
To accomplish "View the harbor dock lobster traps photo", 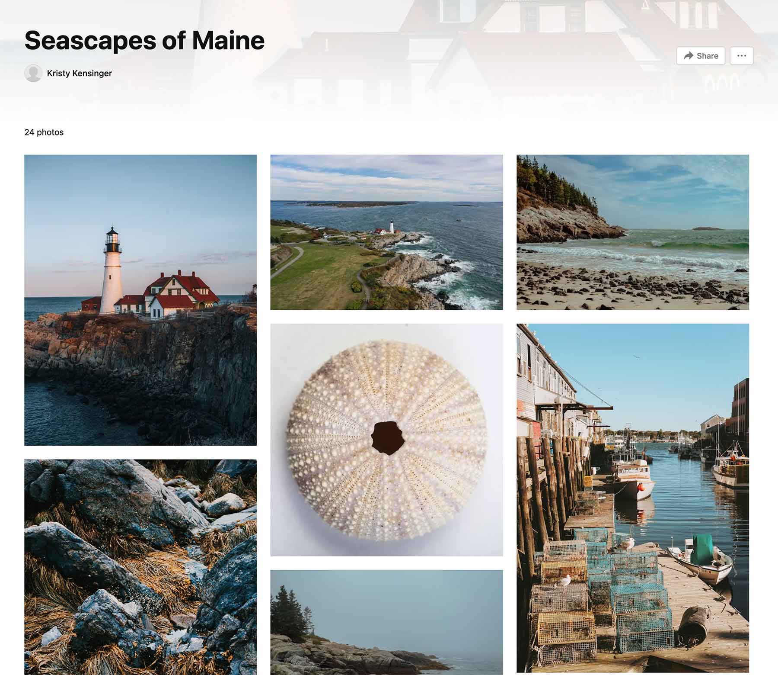I will coord(633,498).
